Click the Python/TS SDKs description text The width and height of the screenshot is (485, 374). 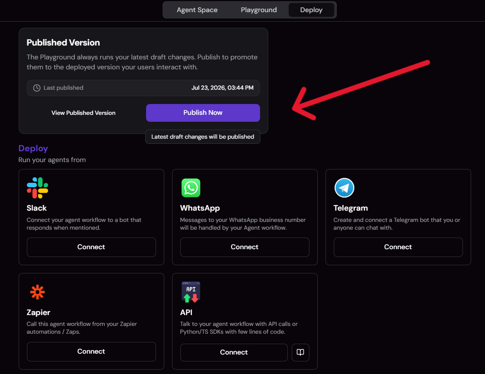239,328
